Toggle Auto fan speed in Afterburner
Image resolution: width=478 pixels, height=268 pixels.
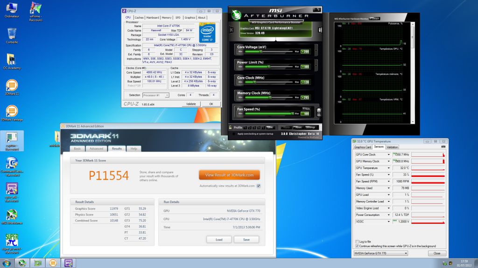306,109
